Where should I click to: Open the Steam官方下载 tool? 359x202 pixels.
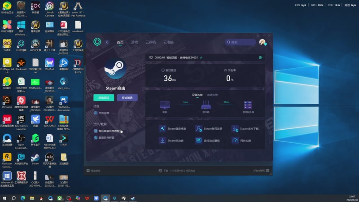[245, 129]
